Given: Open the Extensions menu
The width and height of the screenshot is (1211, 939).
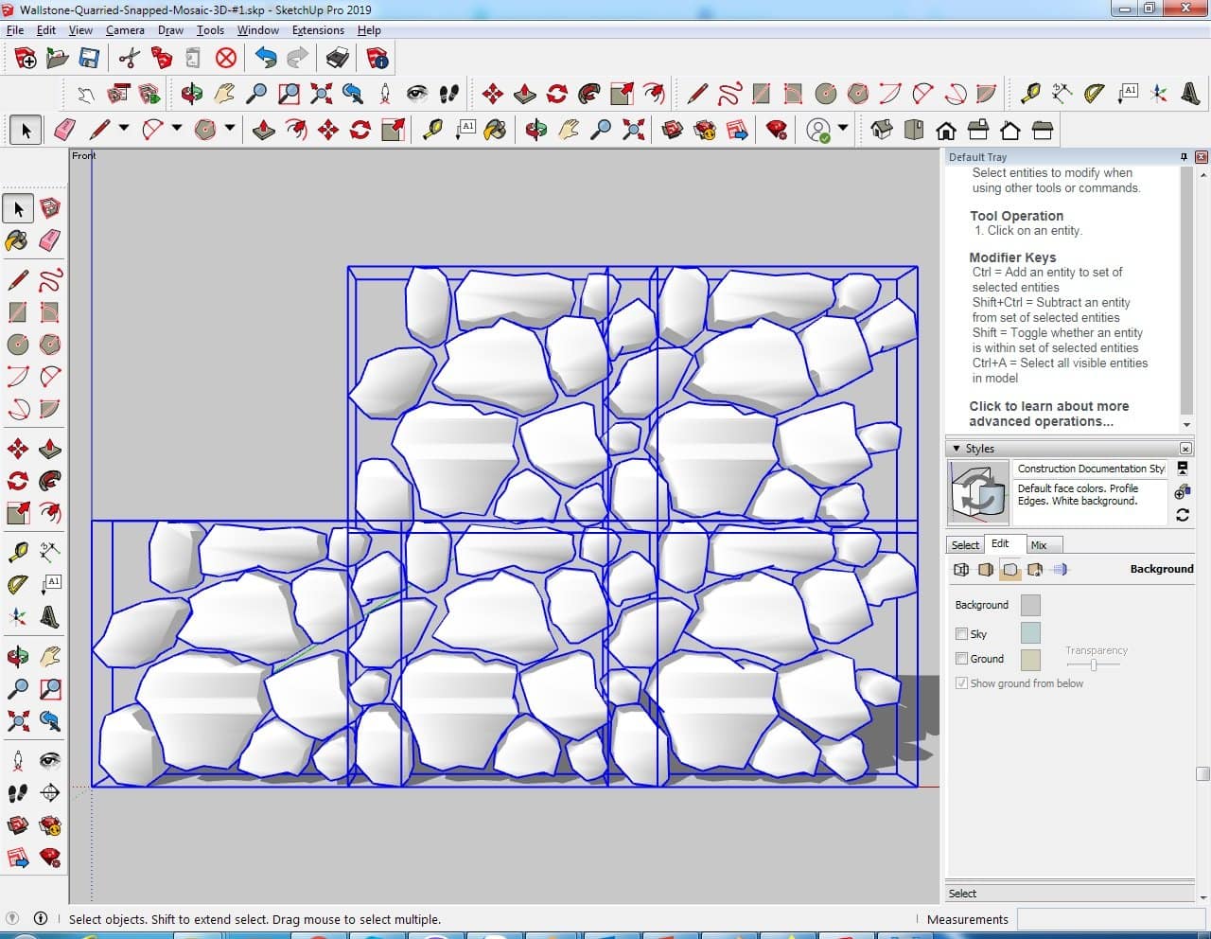Looking at the screenshot, I should click(318, 30).
